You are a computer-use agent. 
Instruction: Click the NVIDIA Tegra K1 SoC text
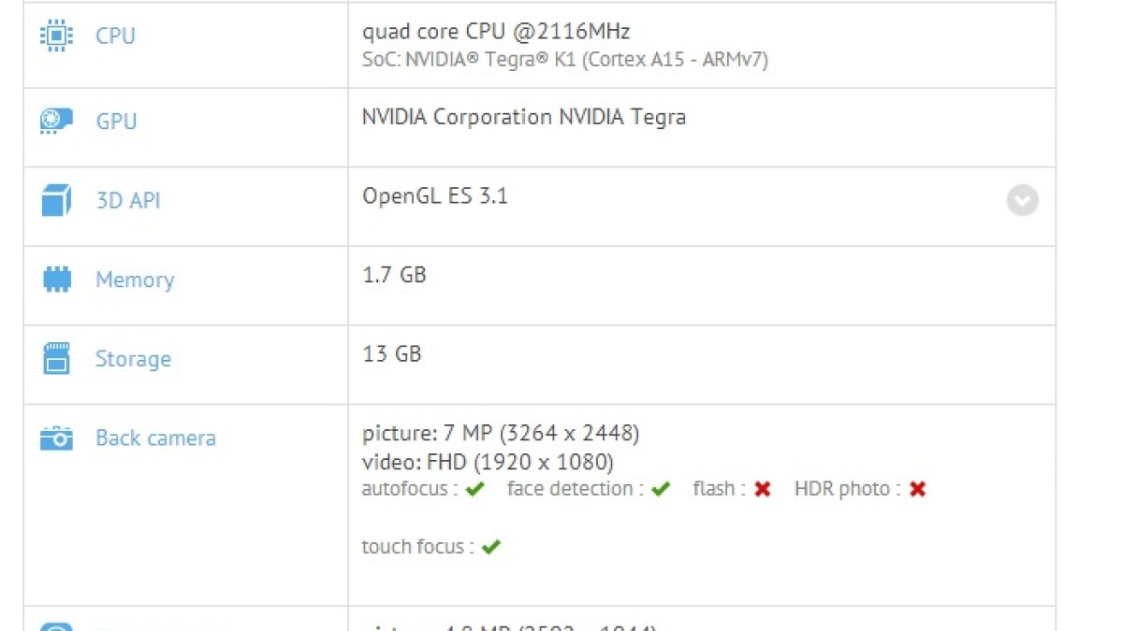[x=565, y=60]
